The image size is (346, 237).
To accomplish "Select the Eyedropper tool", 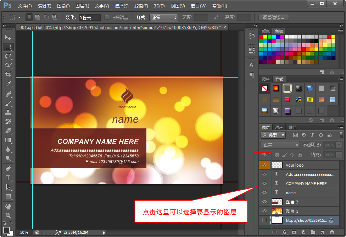I will click(8, 84).
